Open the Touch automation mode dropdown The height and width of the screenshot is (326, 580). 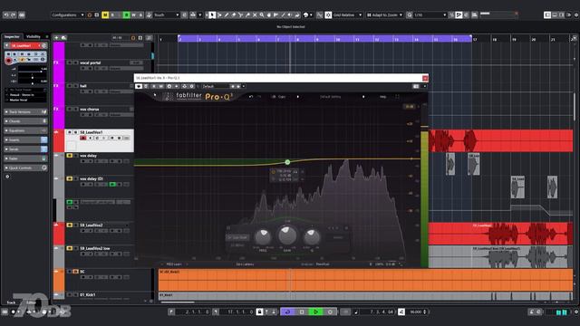[x=167, y=14]
